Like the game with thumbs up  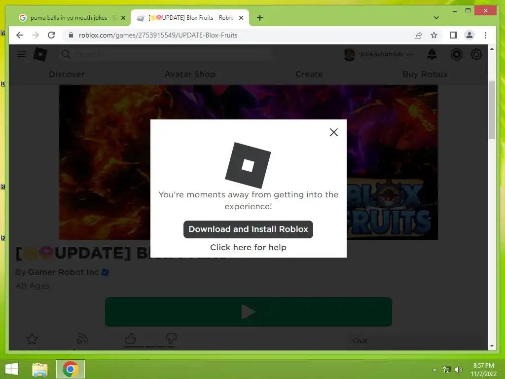coord(130,339)
